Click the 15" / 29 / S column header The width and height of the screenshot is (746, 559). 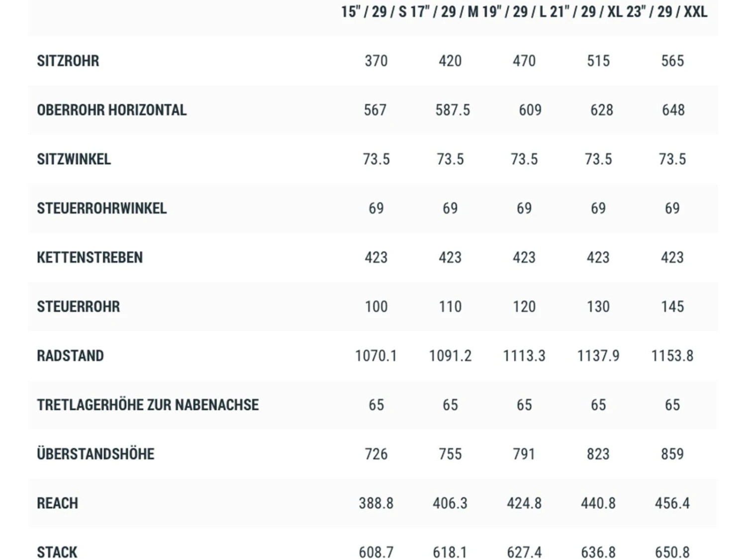(x=373, y=12)
